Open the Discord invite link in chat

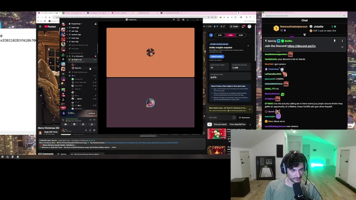pyautogui.click(x=301, y=46)
